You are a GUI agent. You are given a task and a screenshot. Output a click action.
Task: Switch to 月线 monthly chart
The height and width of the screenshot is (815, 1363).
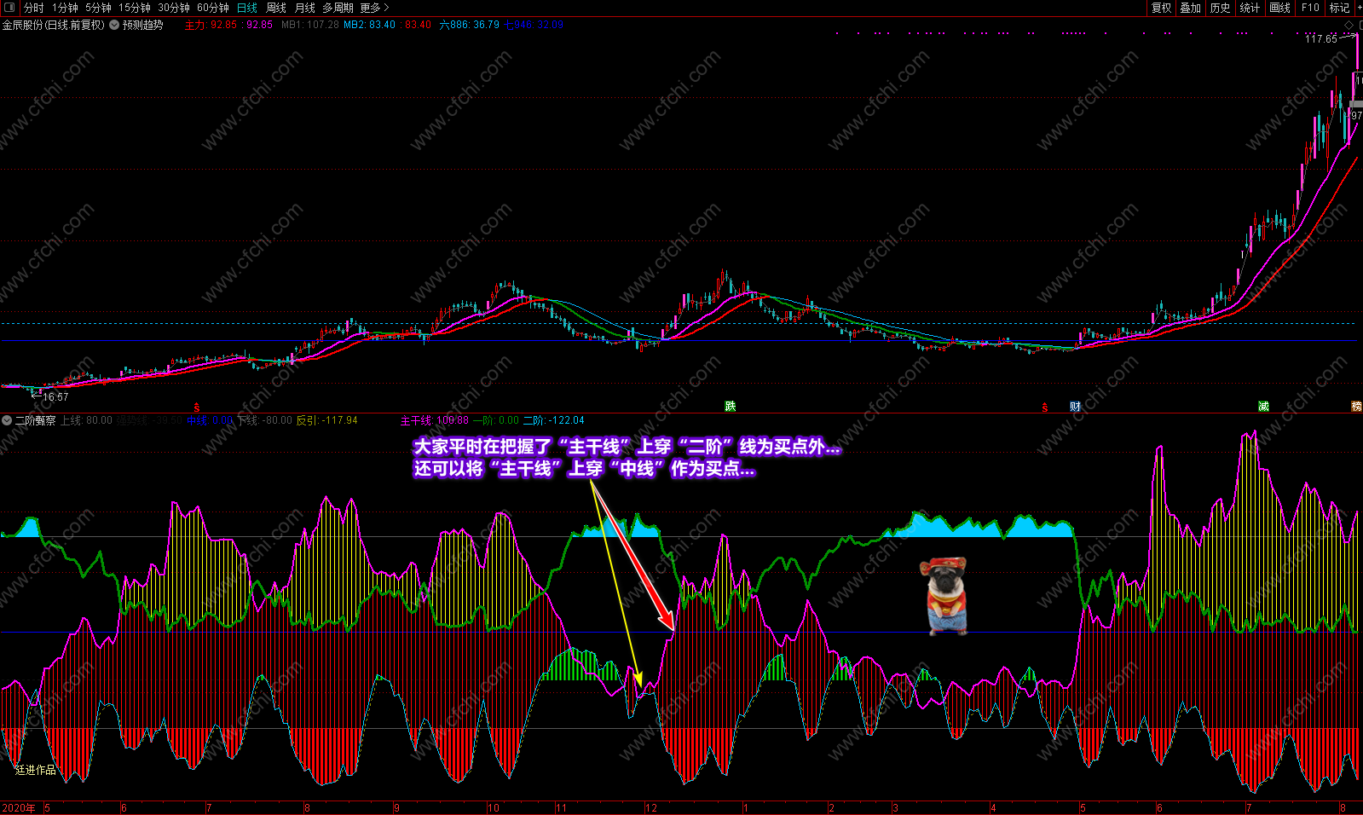(305, 8)
